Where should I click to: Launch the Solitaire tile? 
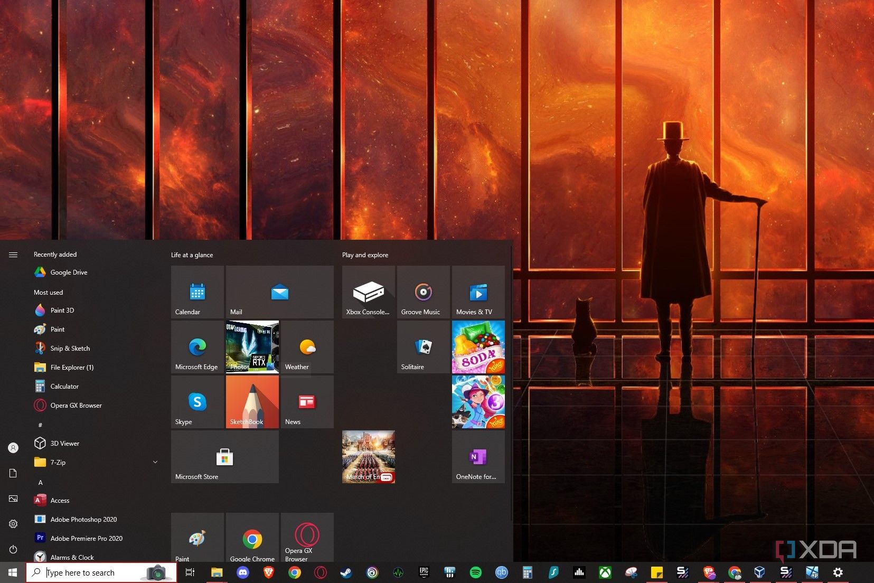coord(423,346)
